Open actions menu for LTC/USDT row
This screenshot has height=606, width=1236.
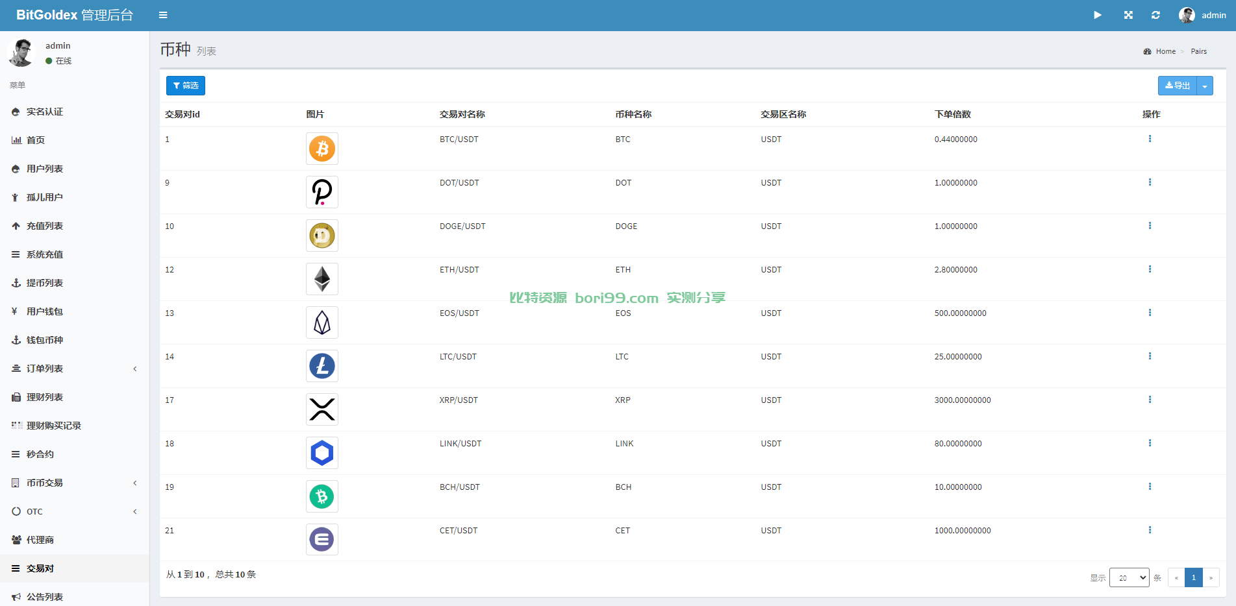click(x=1150, y=356)
